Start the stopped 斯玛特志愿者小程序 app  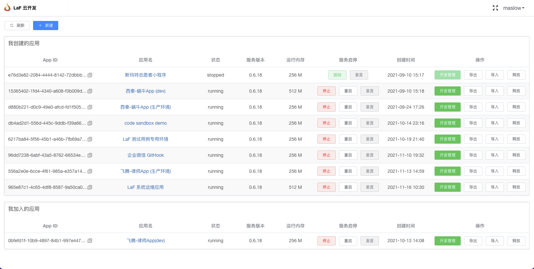(337, 75)
